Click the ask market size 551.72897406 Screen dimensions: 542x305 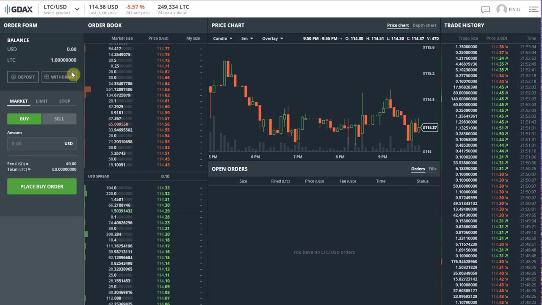pyautogui.click(x=119, y=89)
